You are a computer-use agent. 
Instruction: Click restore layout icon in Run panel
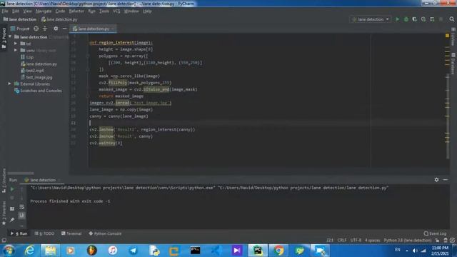pos(12,208)
